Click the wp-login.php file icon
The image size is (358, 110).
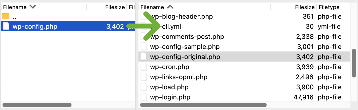144,97
